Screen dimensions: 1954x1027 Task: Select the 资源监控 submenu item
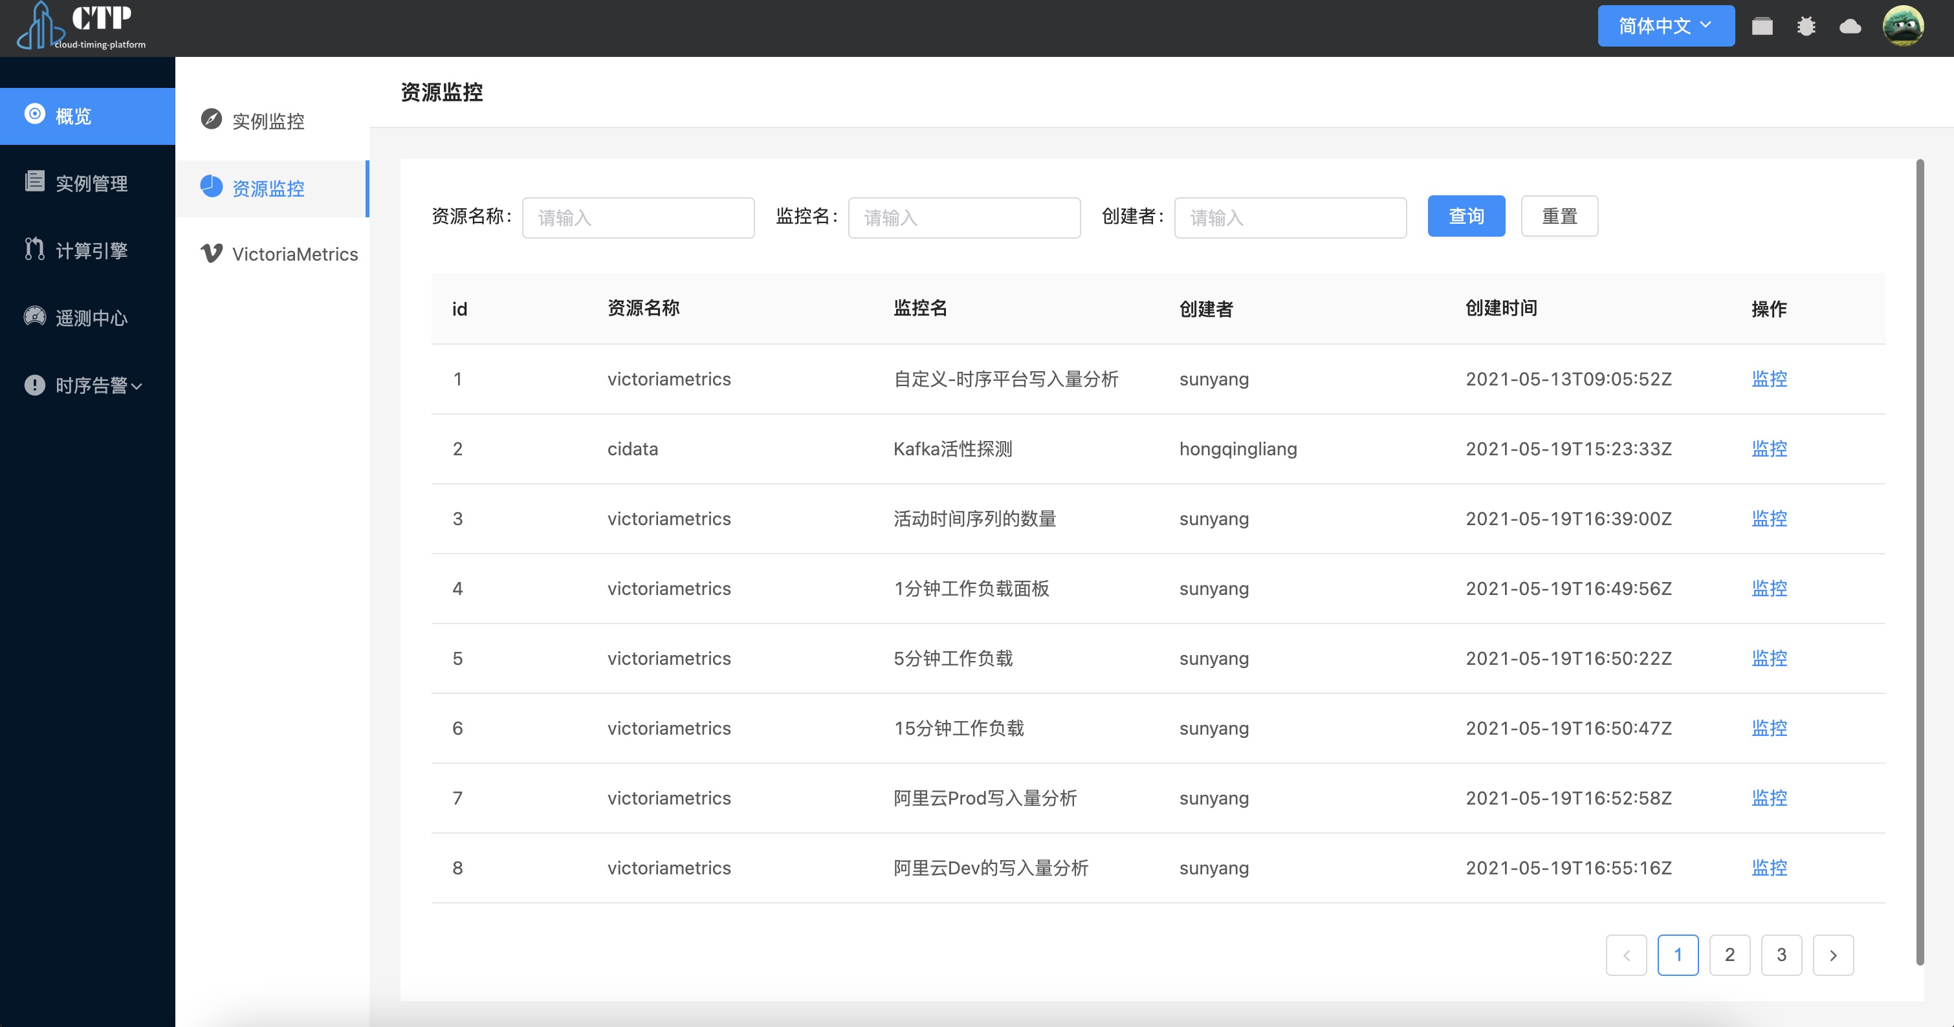[x=272, y=188]
